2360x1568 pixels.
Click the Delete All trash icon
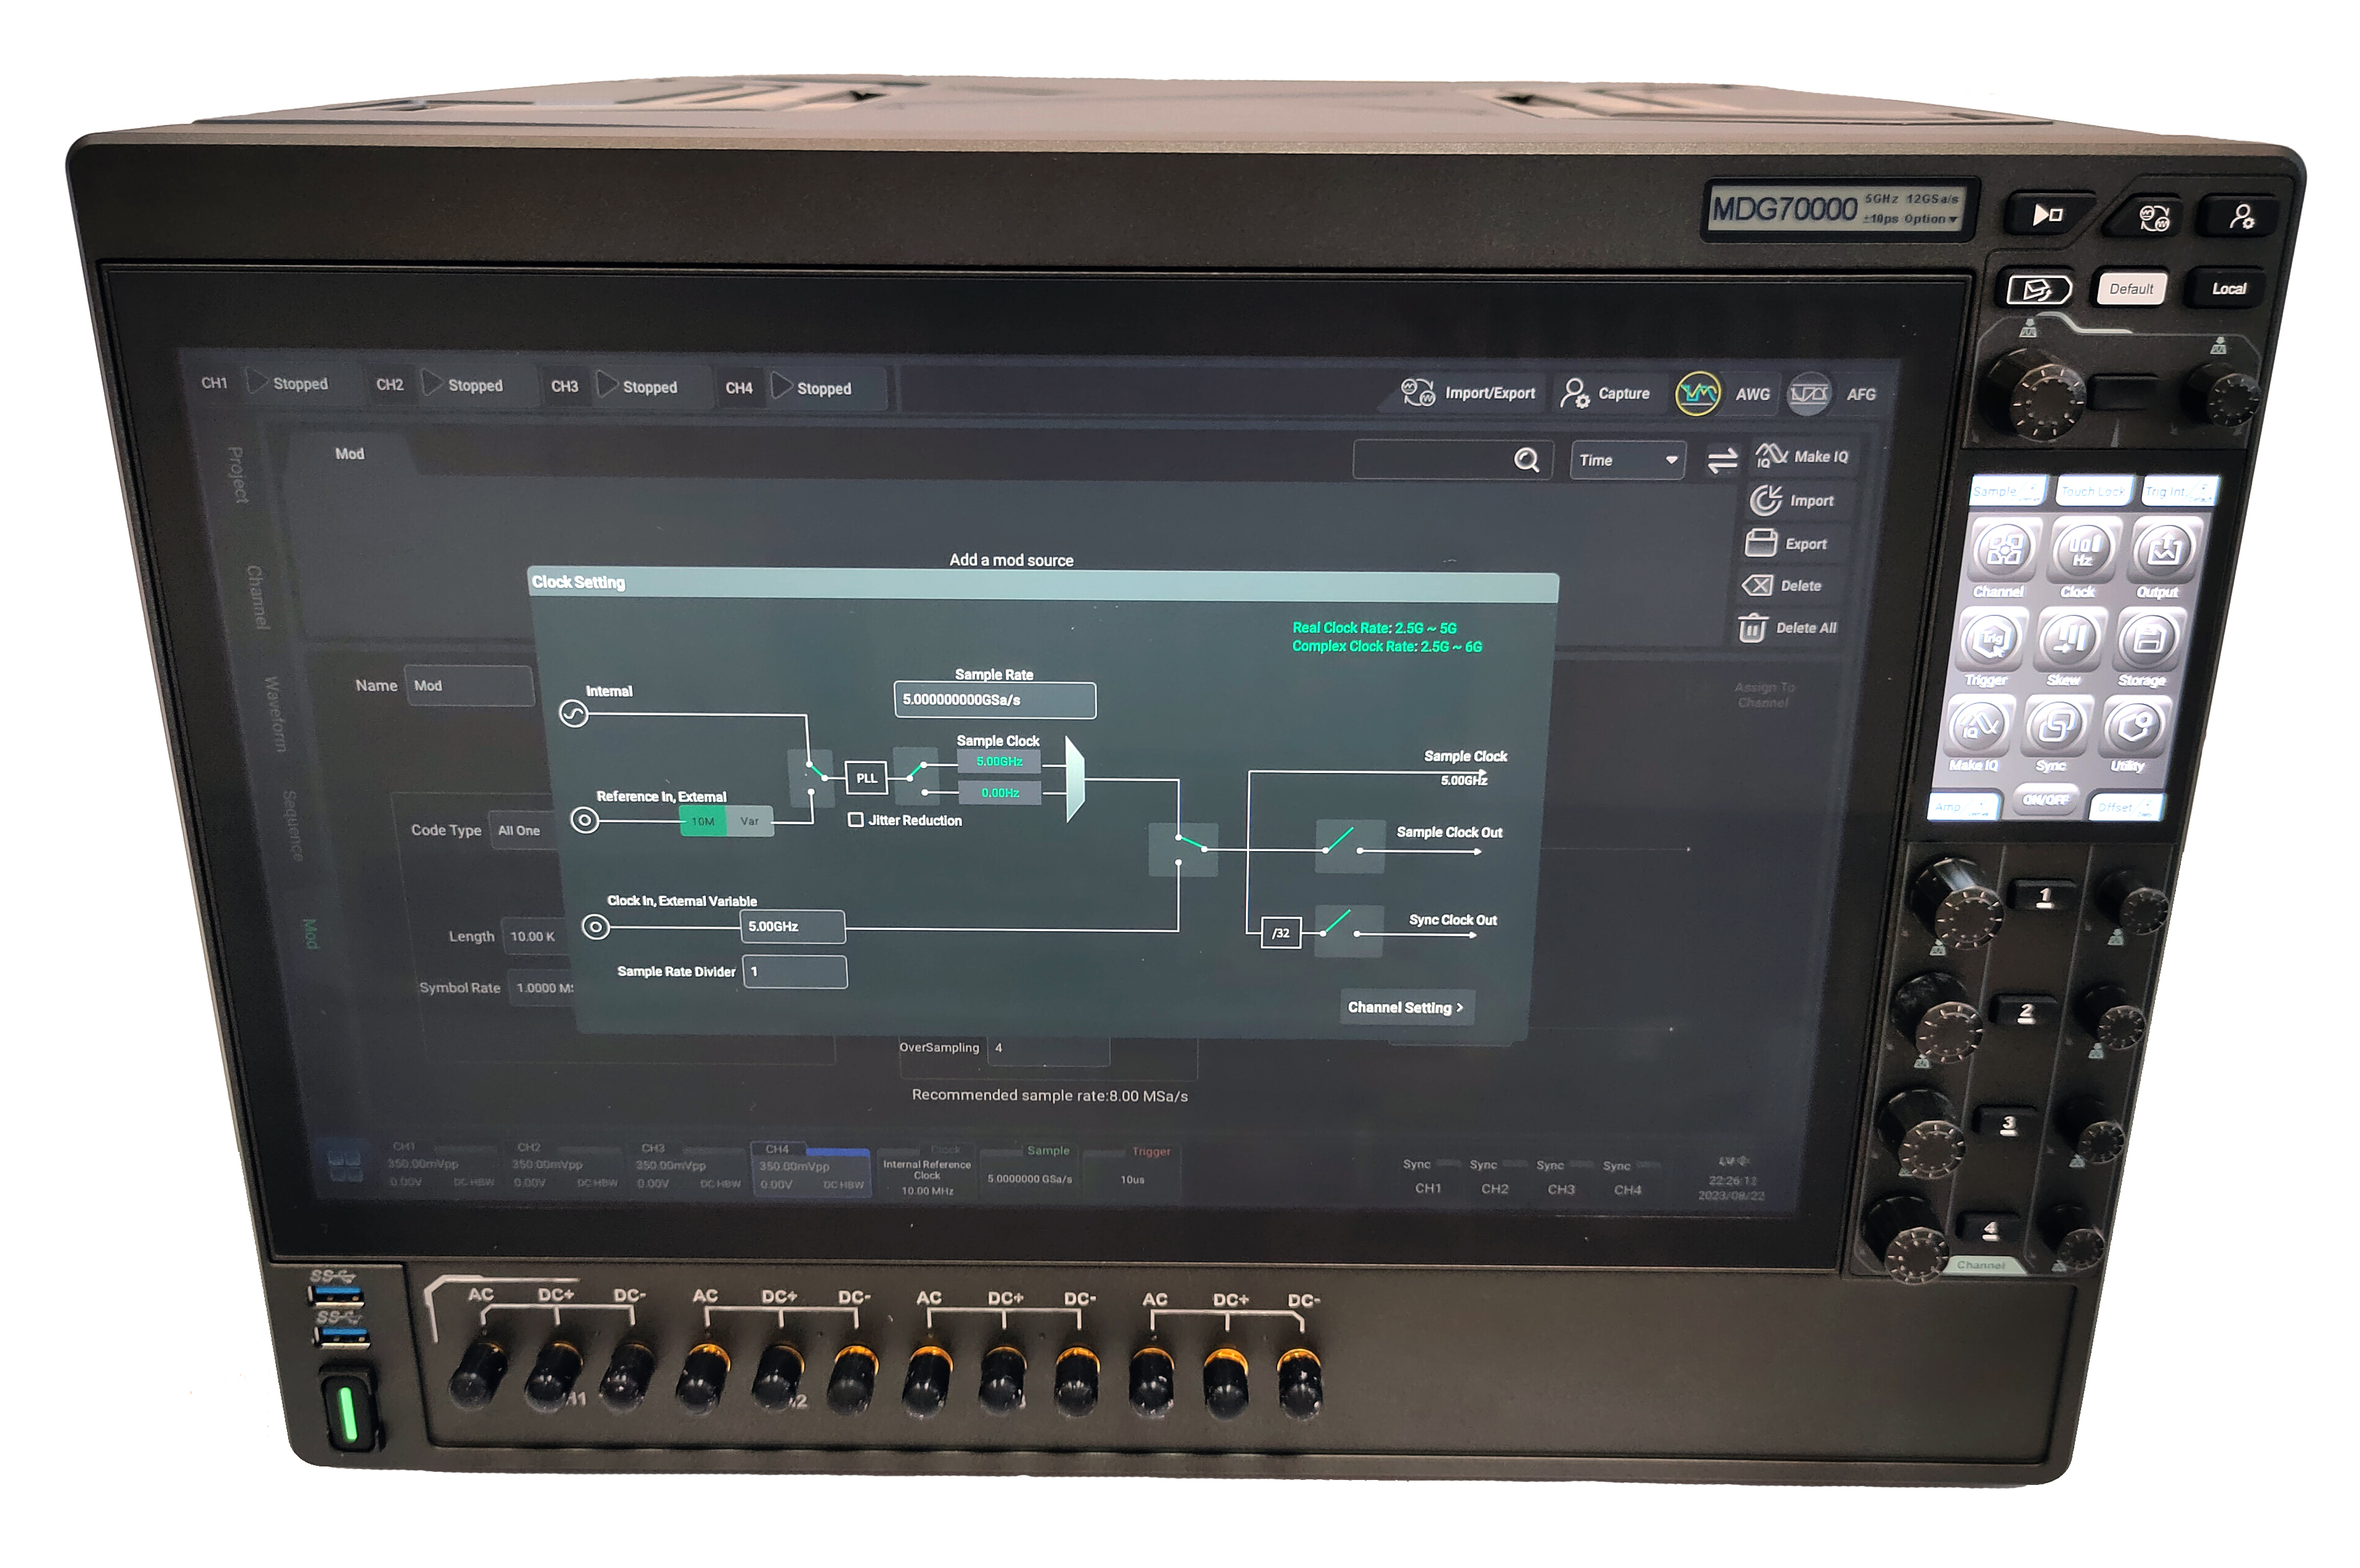click(1752, 627)
